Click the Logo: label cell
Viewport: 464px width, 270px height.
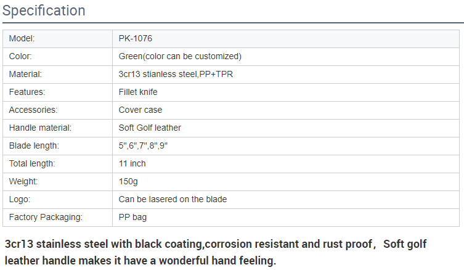pyautogui.click(x=58, y=200)
